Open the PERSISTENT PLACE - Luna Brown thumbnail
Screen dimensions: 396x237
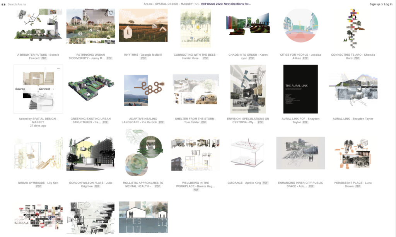pos(353,153)
